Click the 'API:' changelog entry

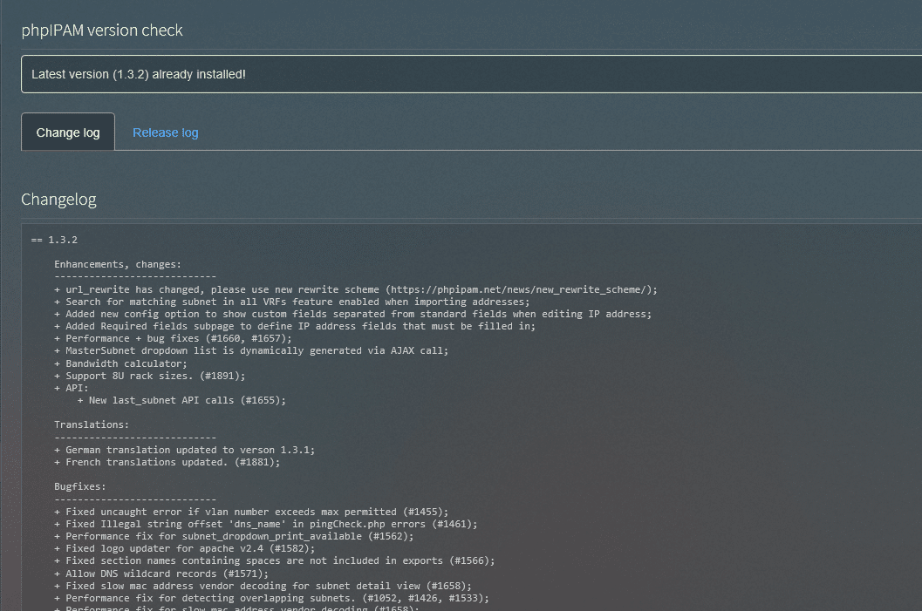pos(72,389)
